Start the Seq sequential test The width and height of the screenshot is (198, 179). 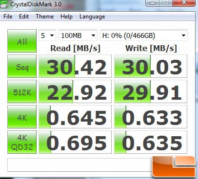click(22, 66)
